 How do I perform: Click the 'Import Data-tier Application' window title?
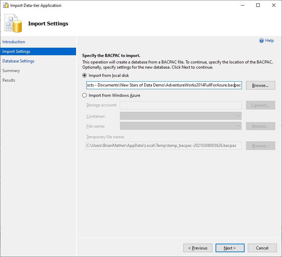36,5
